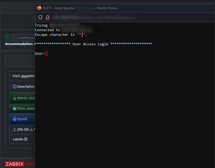The height and width of the screenshot is (168, 215).
Task: Click the insecure connection padlock icon
Action: (x=48, y=17)
